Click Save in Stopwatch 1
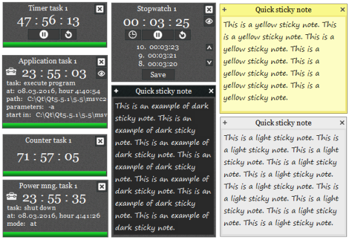Screen dimensions: 349x240 click(x=158, y=74)
